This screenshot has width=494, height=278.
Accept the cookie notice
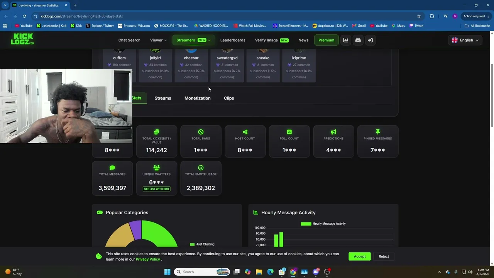click(x=360, y=256)
